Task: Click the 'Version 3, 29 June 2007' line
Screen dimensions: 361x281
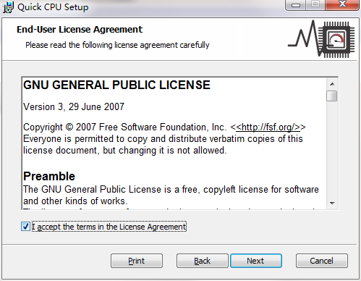Action: pos(74,106)
